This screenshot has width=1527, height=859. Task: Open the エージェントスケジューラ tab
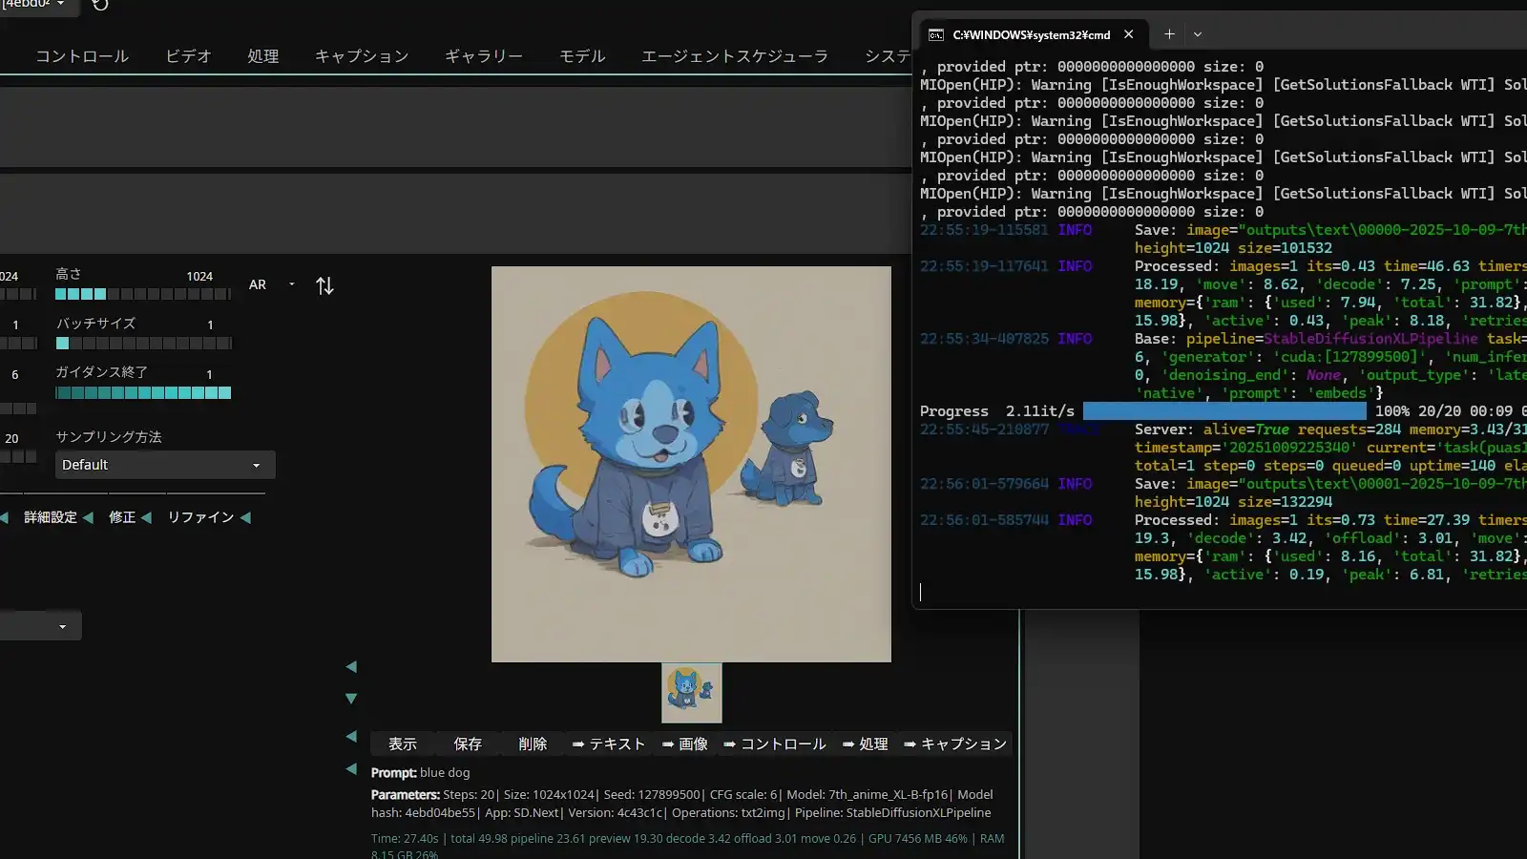pyautogui.click(x=734, y=56)
